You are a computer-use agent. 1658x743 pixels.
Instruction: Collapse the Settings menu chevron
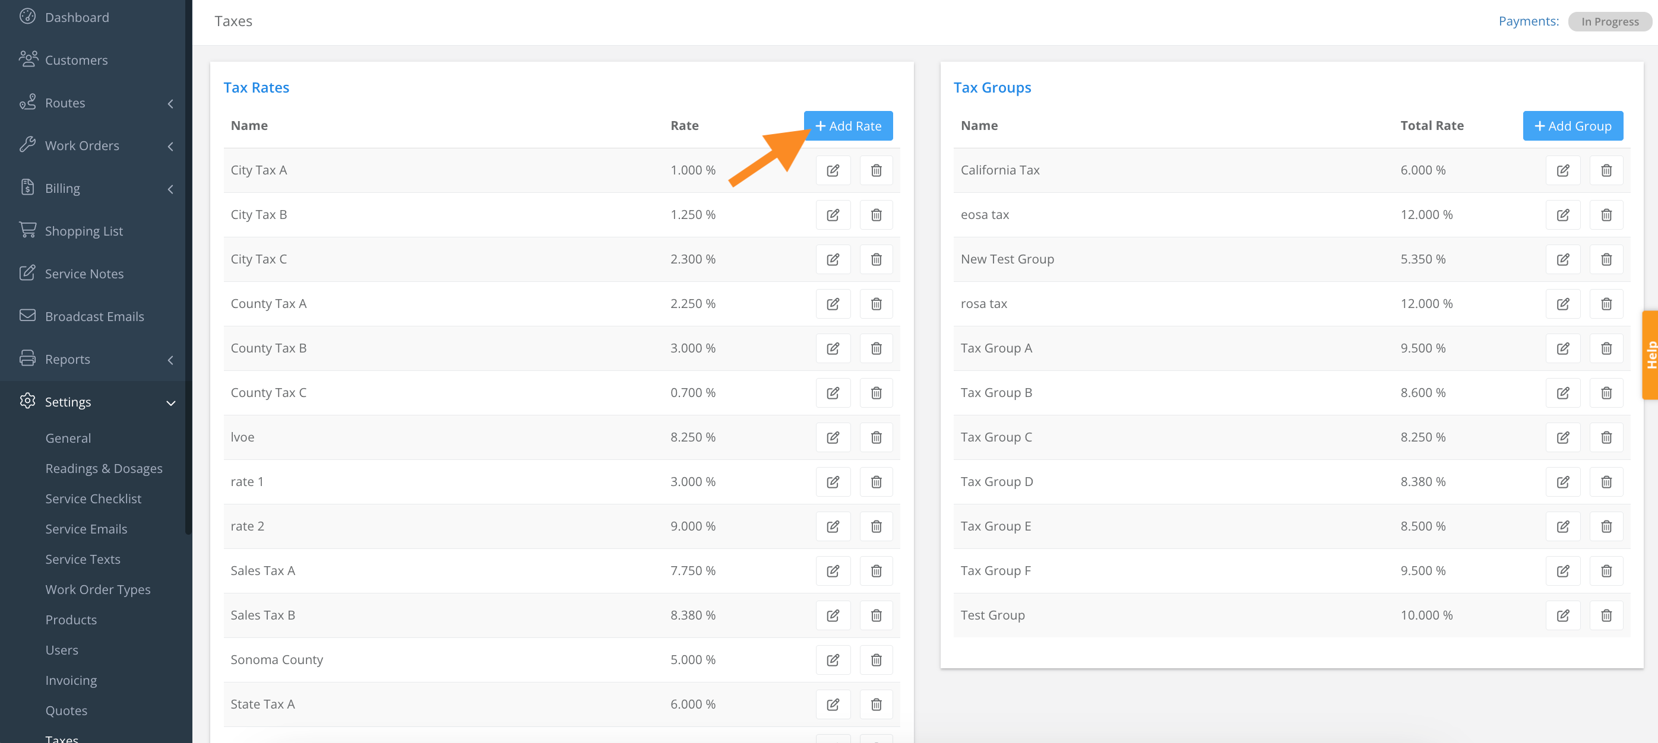[170, 403]
